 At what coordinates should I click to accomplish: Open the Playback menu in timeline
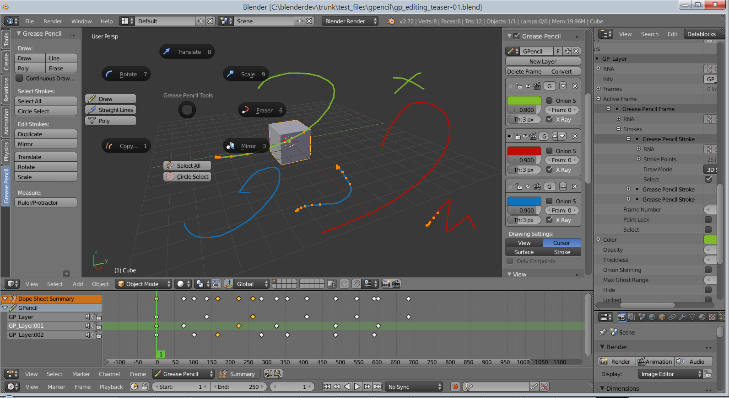pos(111,387)
